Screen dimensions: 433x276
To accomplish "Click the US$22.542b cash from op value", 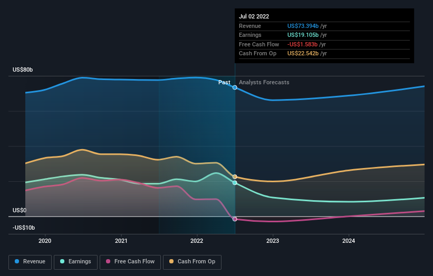I will click(303, 54).
